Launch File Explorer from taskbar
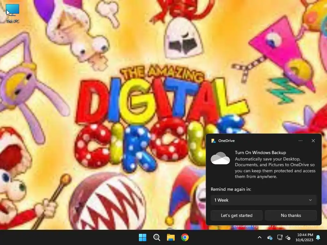Image resolution: width=327 pixels, height=245 pixels. coord(171,237)
